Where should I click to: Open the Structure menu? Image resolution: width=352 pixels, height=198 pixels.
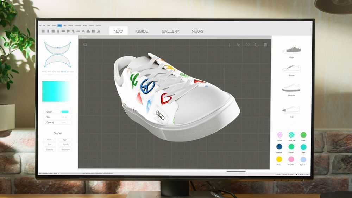tap(99, 26)
